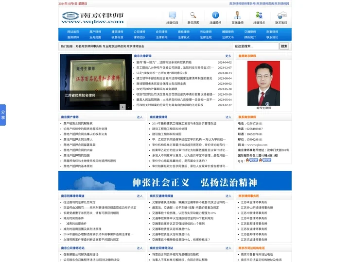The height and width of the screenshot is (262, 350).
Task: Click 进入 in the 南京刑事律师频道 section
Action: (x=140, y=196)
